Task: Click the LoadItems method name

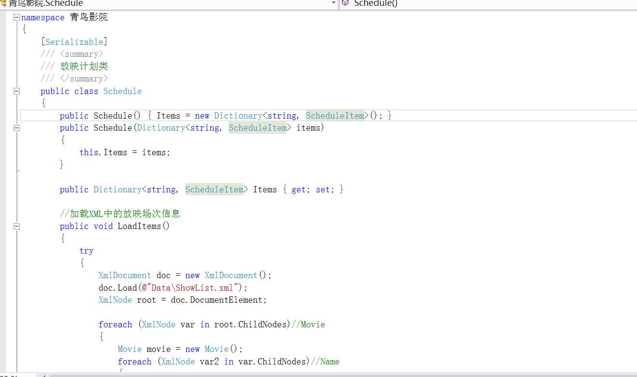Action: (x=139, y=226)
